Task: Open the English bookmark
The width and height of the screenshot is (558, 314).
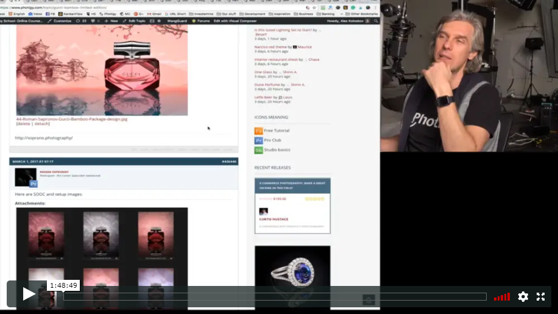Action: (x=16, y=14)
